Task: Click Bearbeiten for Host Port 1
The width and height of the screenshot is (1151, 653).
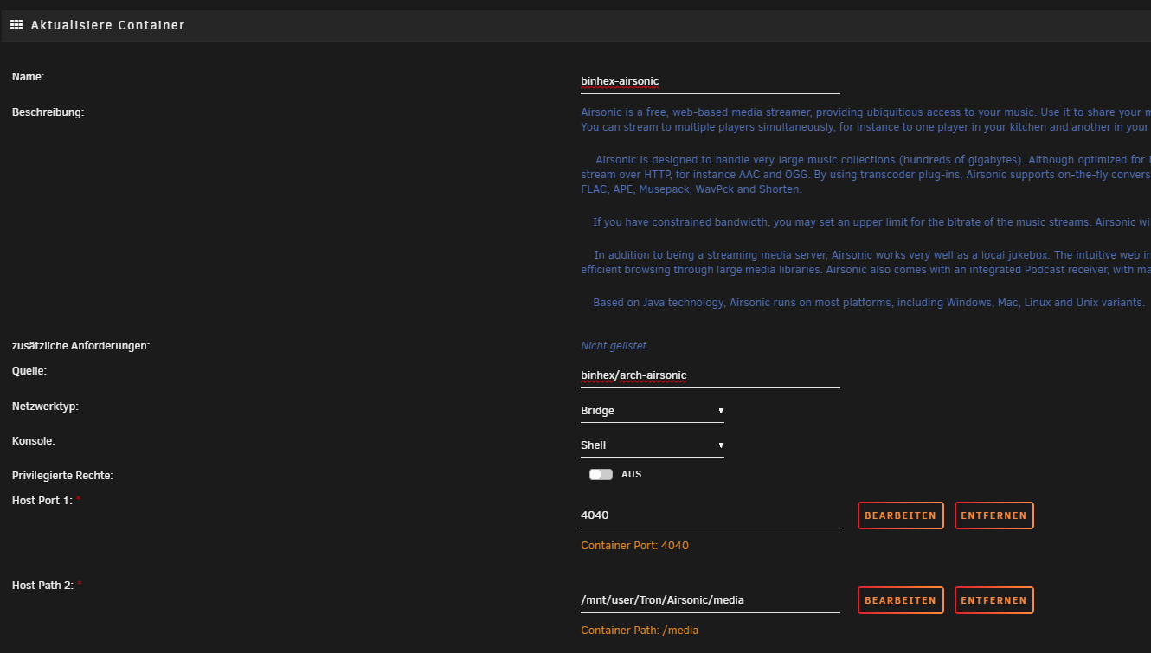Action: coord(901,515)
